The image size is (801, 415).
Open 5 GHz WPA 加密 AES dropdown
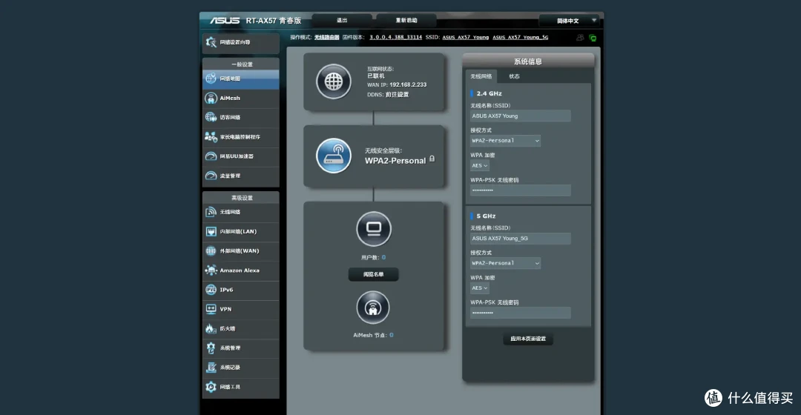[x=479, y=288]
